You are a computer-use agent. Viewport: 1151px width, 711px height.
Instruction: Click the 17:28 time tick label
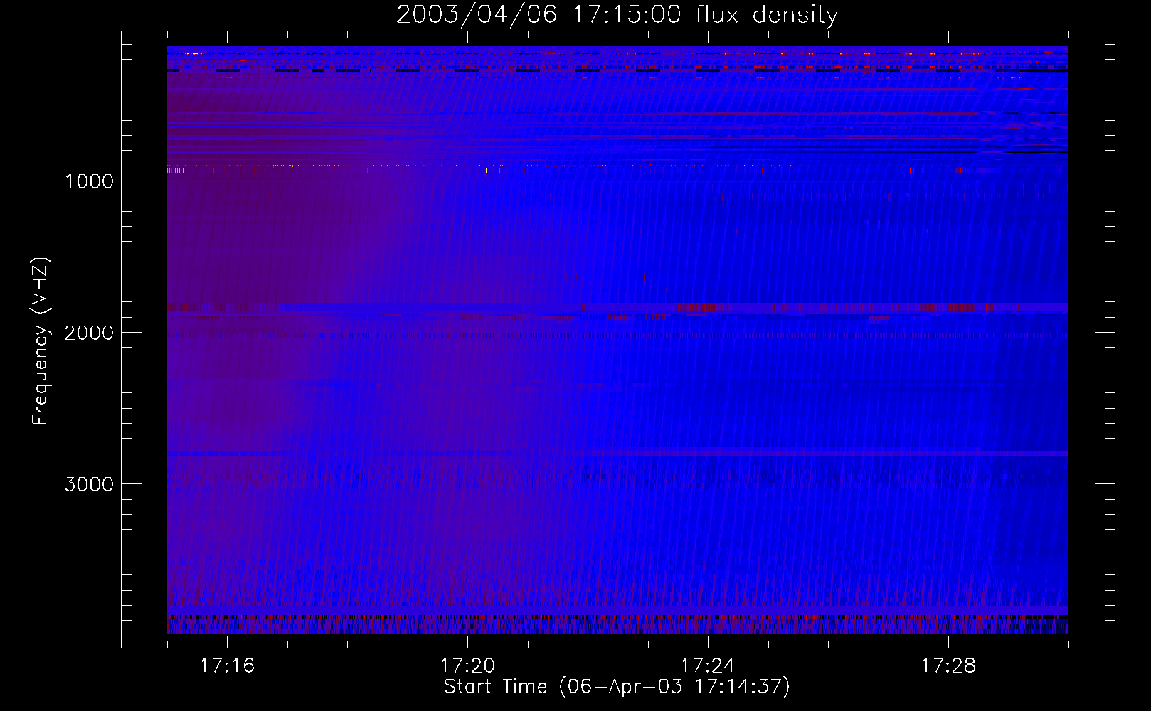(948, 666)
